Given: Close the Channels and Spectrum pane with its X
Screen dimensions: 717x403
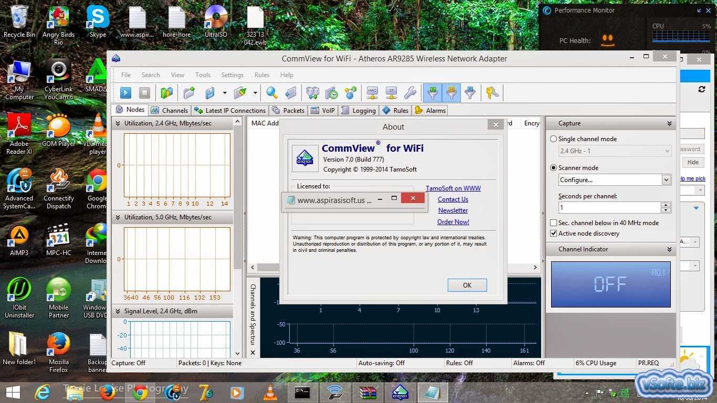Looking at the screenshot, I should pyautogui.click(x=253, y=352).
